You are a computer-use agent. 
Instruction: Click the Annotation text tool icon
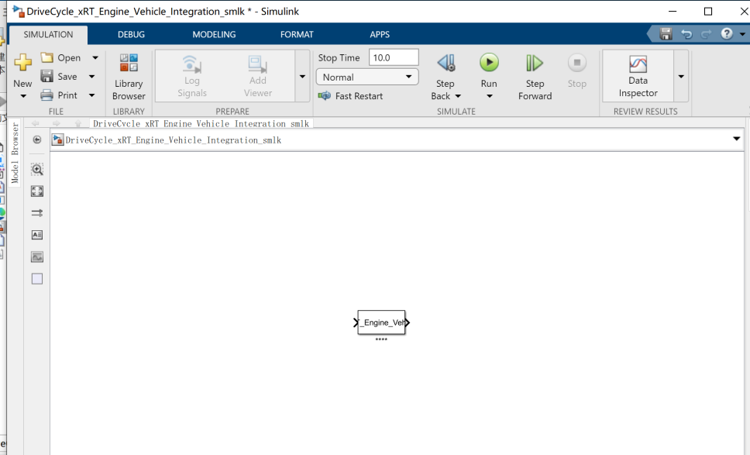(x=37, y=235)
